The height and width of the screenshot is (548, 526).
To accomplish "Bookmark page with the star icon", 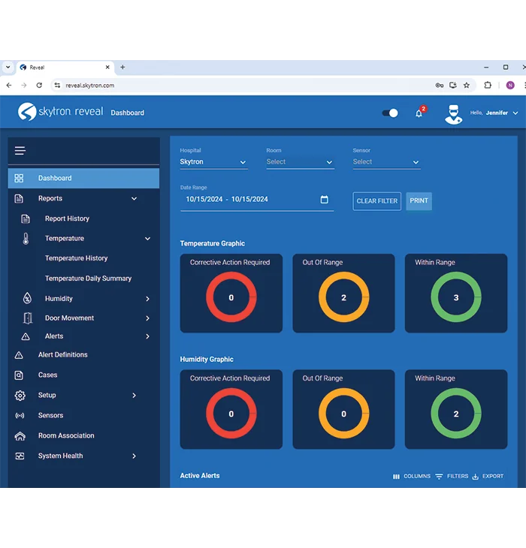I will click(x=467, y=86).
